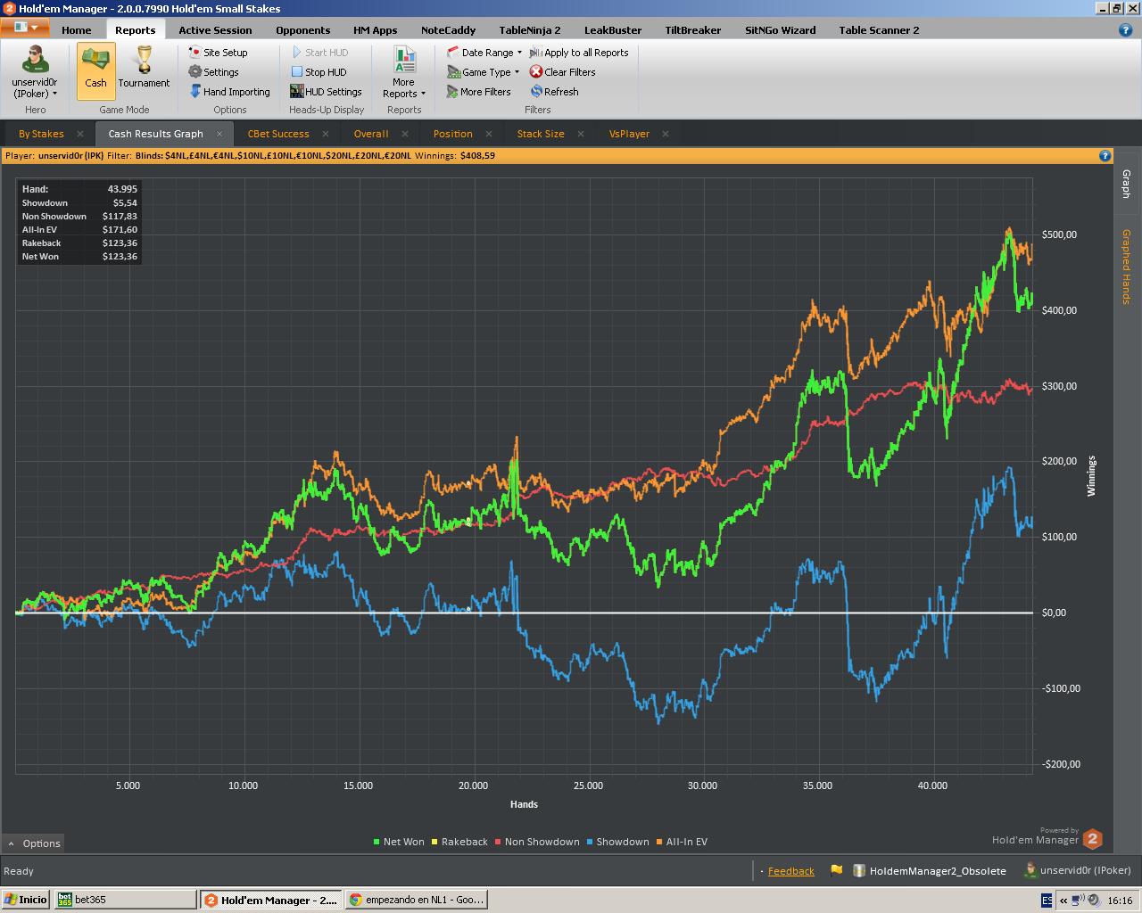1142x913 pixels.
Task: Open HUD Settings
Action: pos(326,92)
